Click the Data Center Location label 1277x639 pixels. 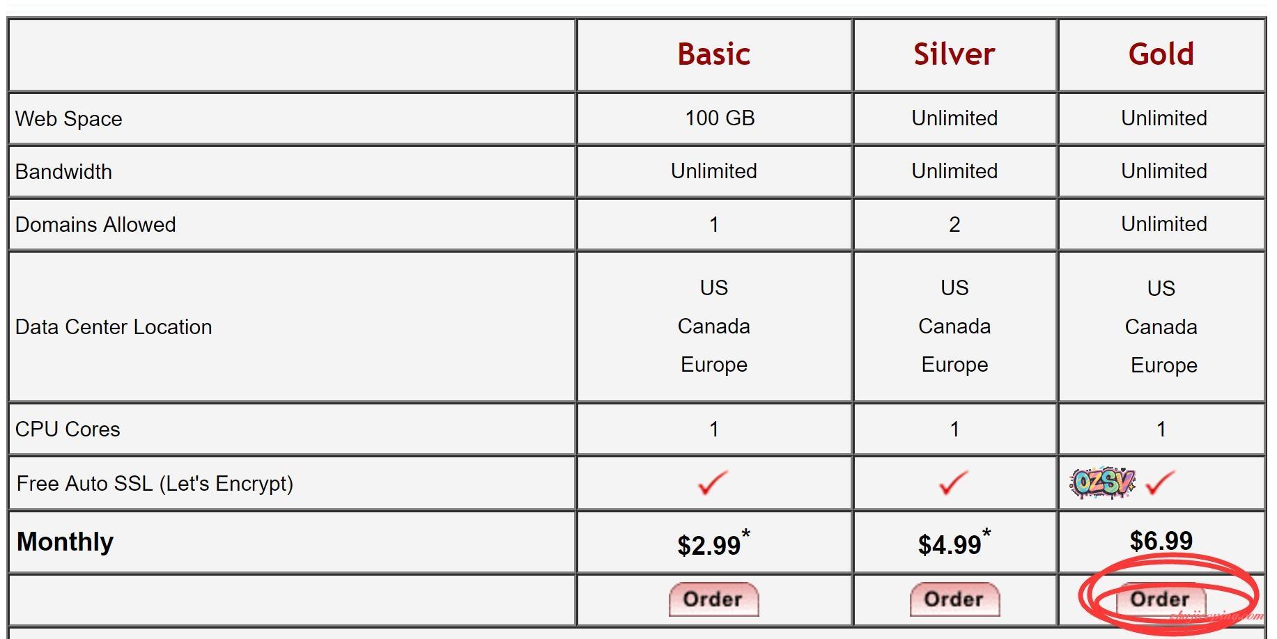pos(114,327)
